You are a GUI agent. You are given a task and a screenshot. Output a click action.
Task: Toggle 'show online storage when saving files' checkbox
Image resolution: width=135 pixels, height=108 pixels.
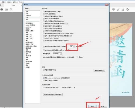coord(44,31)
